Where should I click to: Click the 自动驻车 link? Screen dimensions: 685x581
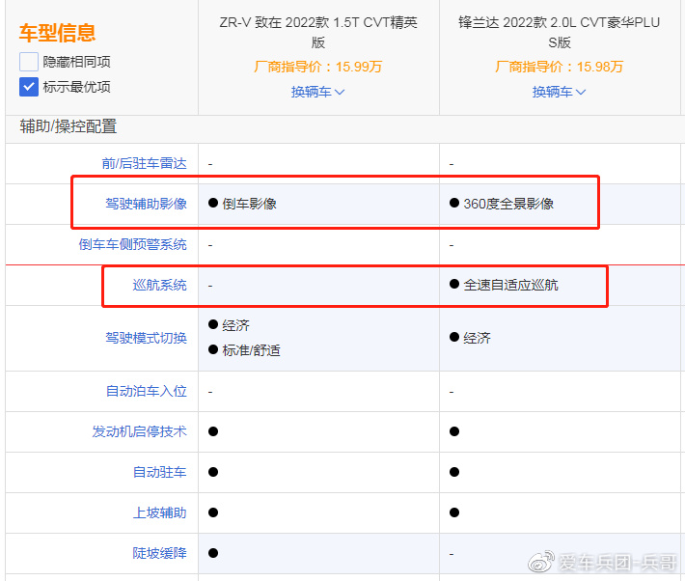pyautogui.click(x=159, y=472)
